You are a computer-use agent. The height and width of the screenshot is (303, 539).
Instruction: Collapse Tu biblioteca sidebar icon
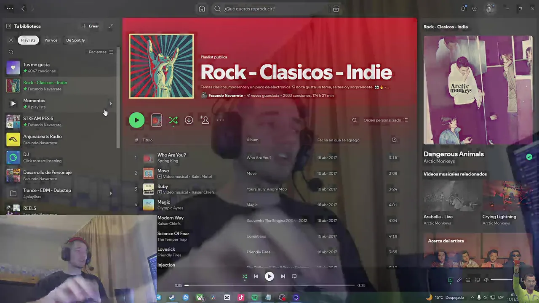coord(8,26)
